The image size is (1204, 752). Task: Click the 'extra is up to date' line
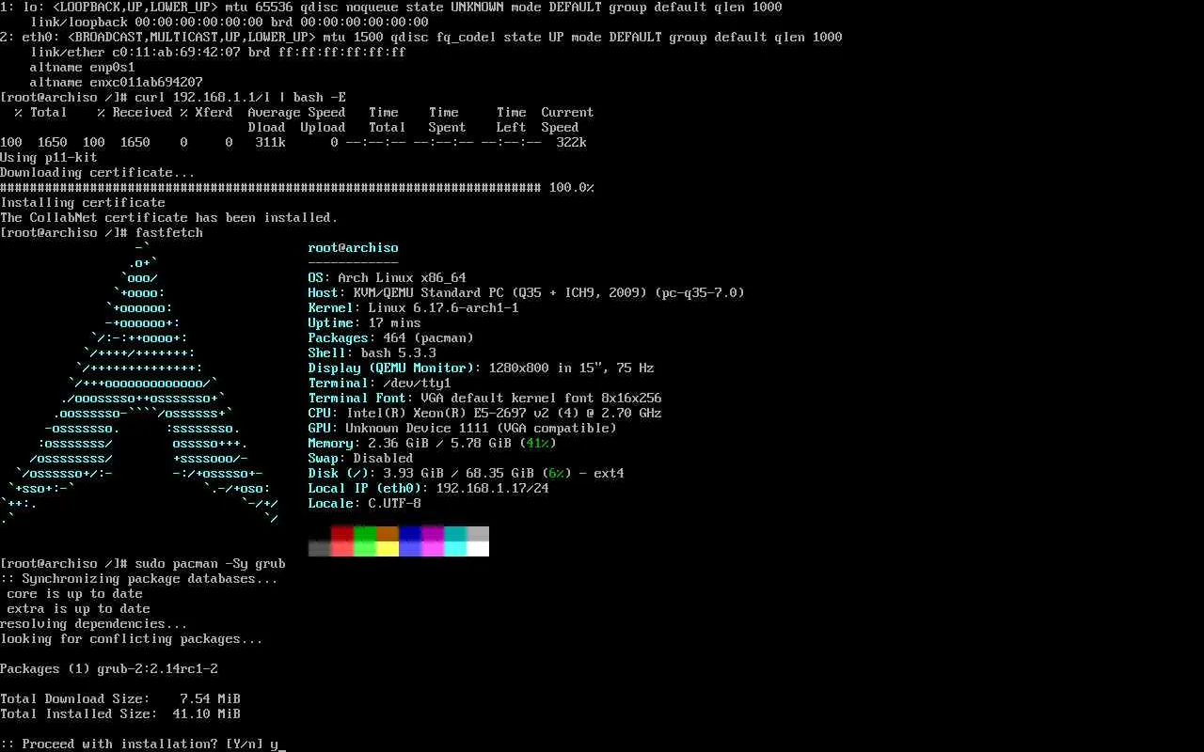click(79, 609)
